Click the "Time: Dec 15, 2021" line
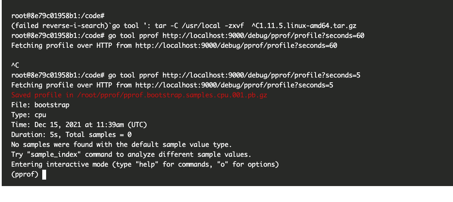Screen dimensions: 453x202 pyautogui.click(x=79, y=124)
